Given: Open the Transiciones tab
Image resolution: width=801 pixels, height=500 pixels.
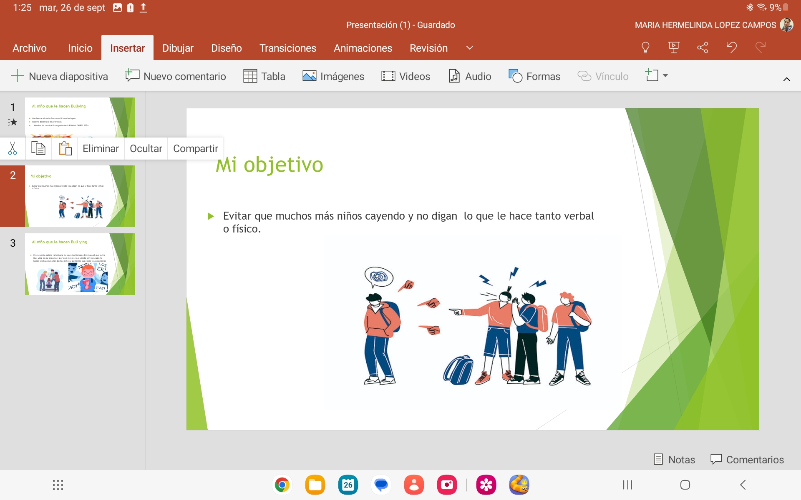Looking at the screenshot, I should 287,48.
